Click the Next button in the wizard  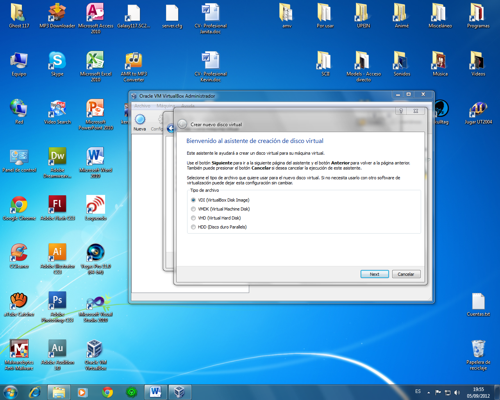(x=374, y=274)
